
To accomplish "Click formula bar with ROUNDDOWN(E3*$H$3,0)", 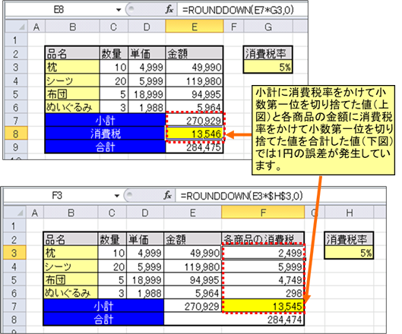I will click(x=280, y=196).
